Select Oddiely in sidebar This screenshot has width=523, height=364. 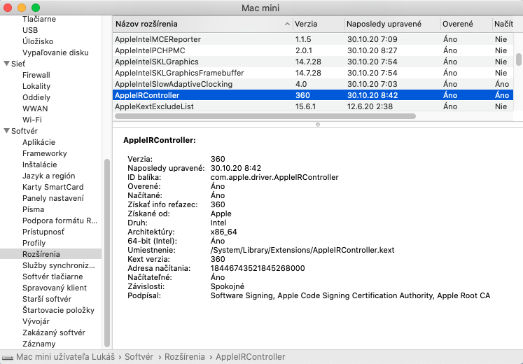click(x=36, y=97)
